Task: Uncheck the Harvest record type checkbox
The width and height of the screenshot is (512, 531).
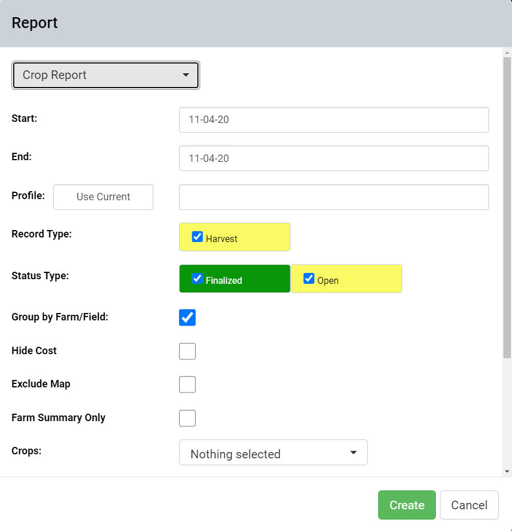Action: point(197,237)
